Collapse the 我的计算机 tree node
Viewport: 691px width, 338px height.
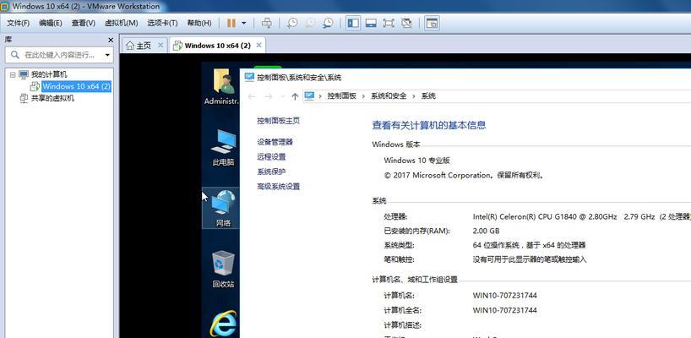point(13,74)
